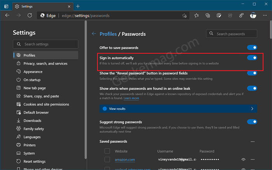Click the browser back arrow
Viewport: 272px width, 170px height.
7,16
